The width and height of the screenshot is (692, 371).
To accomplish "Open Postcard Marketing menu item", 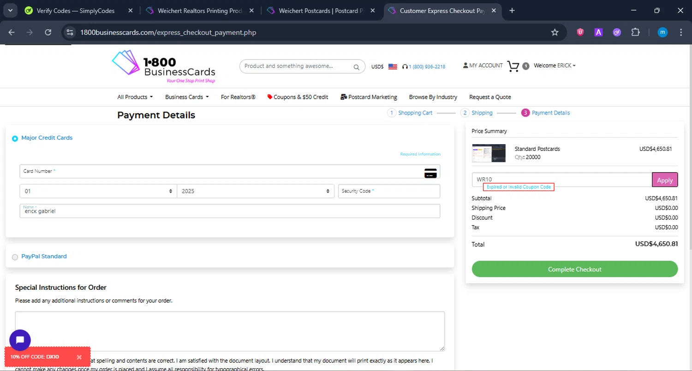I will (x=369, y=97).
